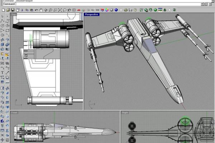Click the command history scroll arrow at top right
This screenshot has width=215, height=143.
click(213, 1)
